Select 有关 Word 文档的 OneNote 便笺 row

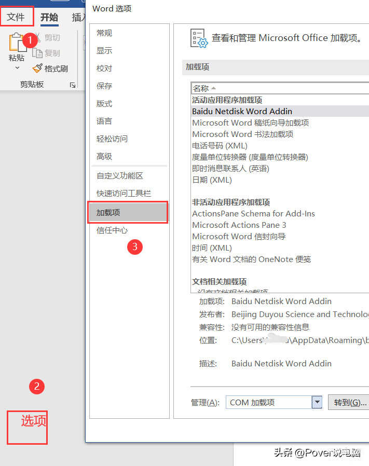coord(280,259)
